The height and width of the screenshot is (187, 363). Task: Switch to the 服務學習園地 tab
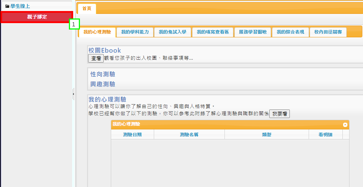(x=253, y=32)
